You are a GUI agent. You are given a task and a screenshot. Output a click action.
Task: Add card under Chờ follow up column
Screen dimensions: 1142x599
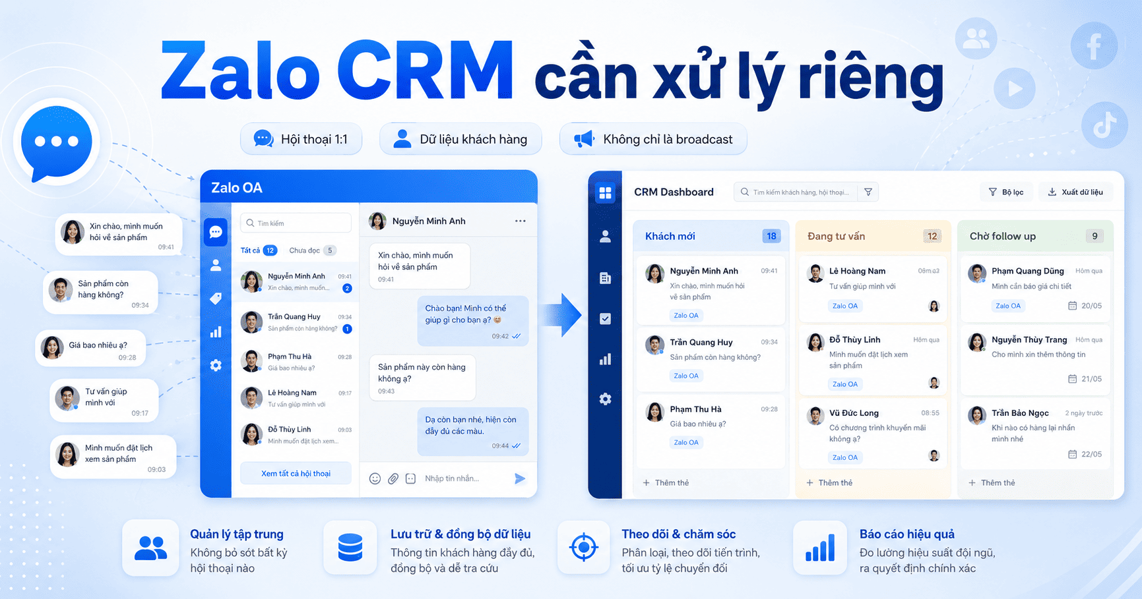click(x=992, y=483)
